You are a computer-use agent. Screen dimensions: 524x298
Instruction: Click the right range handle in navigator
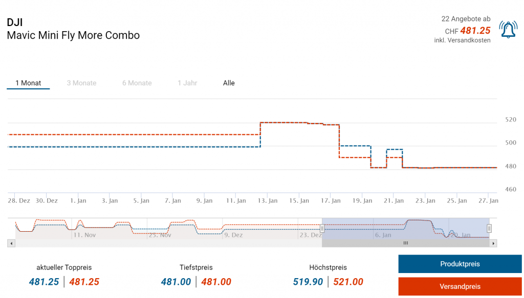(489, 228)
